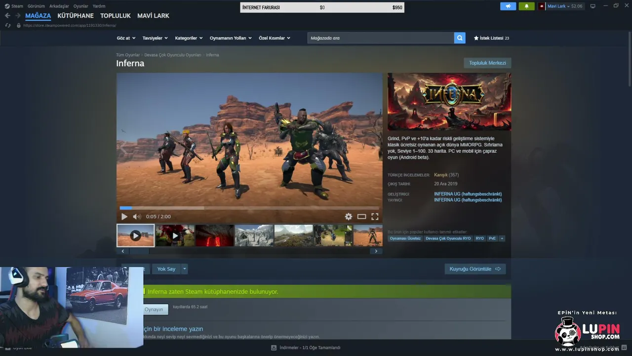The height and width of the screenshot is (356, 632).
Task: Click the Yok Say button
Action: (x=166, y=269)
